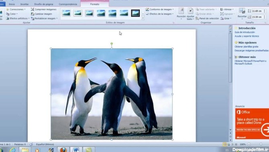
Task: Click the browse object button on scrollbar
Action: pos(230,137)
